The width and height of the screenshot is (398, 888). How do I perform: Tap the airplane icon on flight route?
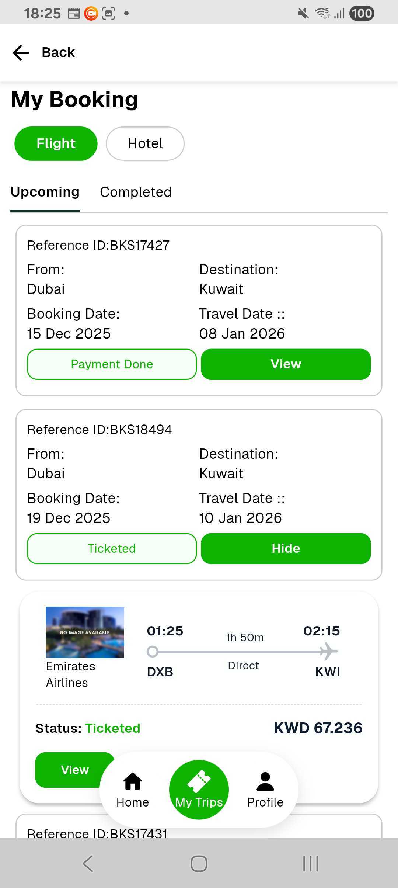[x=328, y=651]
